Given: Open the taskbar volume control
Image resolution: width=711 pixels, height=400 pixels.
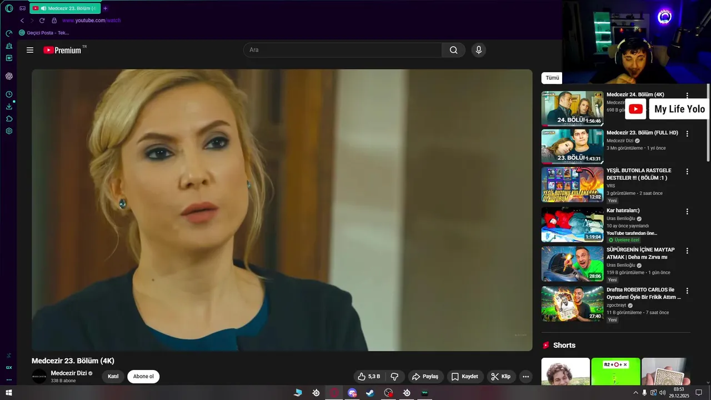Looking at the screenshot, I should point(662,393).
